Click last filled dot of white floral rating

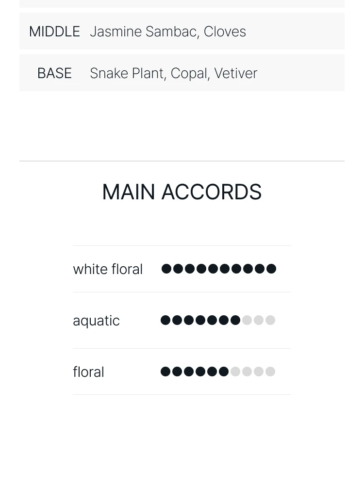pos(271,269)
